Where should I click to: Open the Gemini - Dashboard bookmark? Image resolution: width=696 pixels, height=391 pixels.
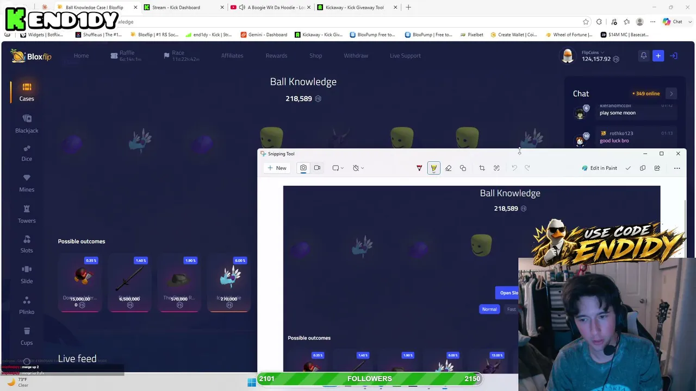click(263, 35)
